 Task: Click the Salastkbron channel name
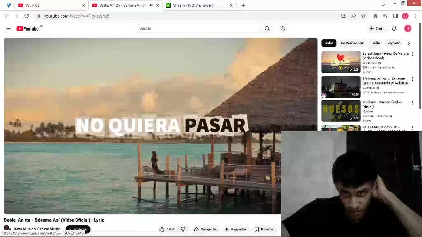click(370, 63)
